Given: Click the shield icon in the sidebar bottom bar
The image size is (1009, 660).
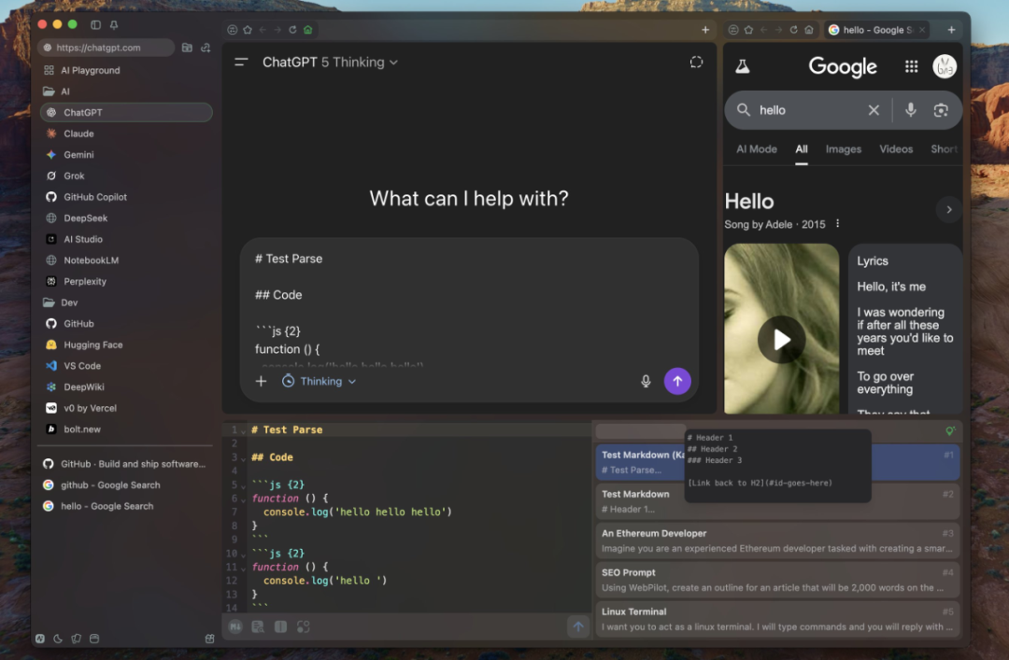Looking at the screenshot, I should [76, 639].
